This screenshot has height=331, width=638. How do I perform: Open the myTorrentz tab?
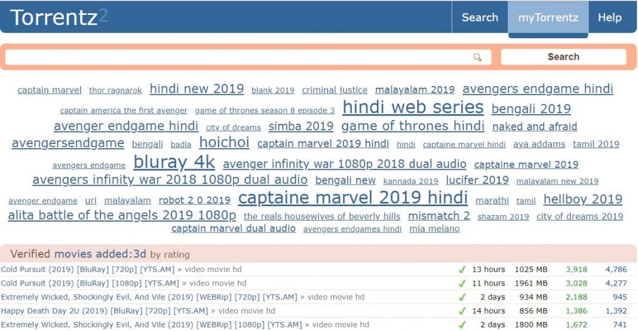tap(548, 17)
